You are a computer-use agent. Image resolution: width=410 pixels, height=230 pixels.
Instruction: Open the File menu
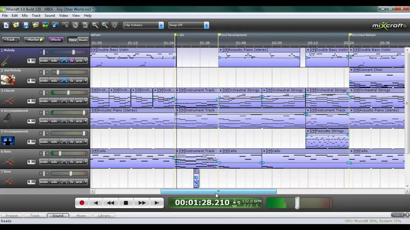click(x=5, y=15)
